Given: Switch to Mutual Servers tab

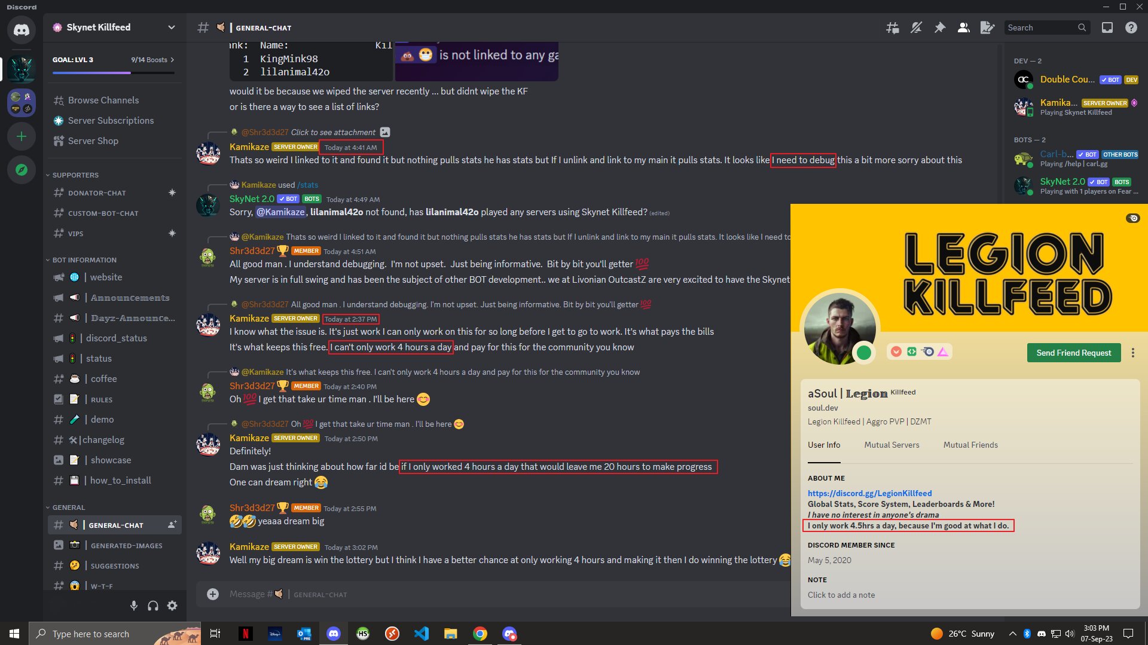Looking at the screenshot, I should pos(891,445).
